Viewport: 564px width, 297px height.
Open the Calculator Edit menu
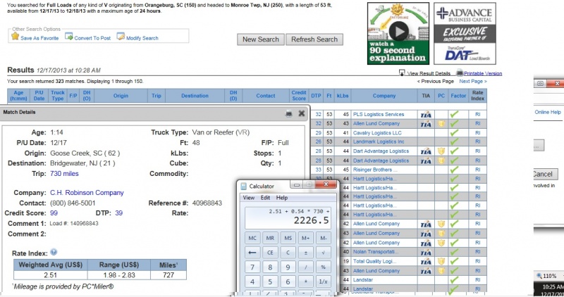pyautogui.click(x=265, y=198)
